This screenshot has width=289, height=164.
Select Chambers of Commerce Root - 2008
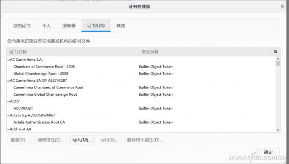click(x=44, y=67)
